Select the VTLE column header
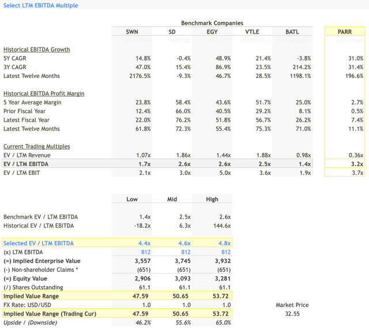The height and width of the screenshot is (333, 369). tap(252, 32)
